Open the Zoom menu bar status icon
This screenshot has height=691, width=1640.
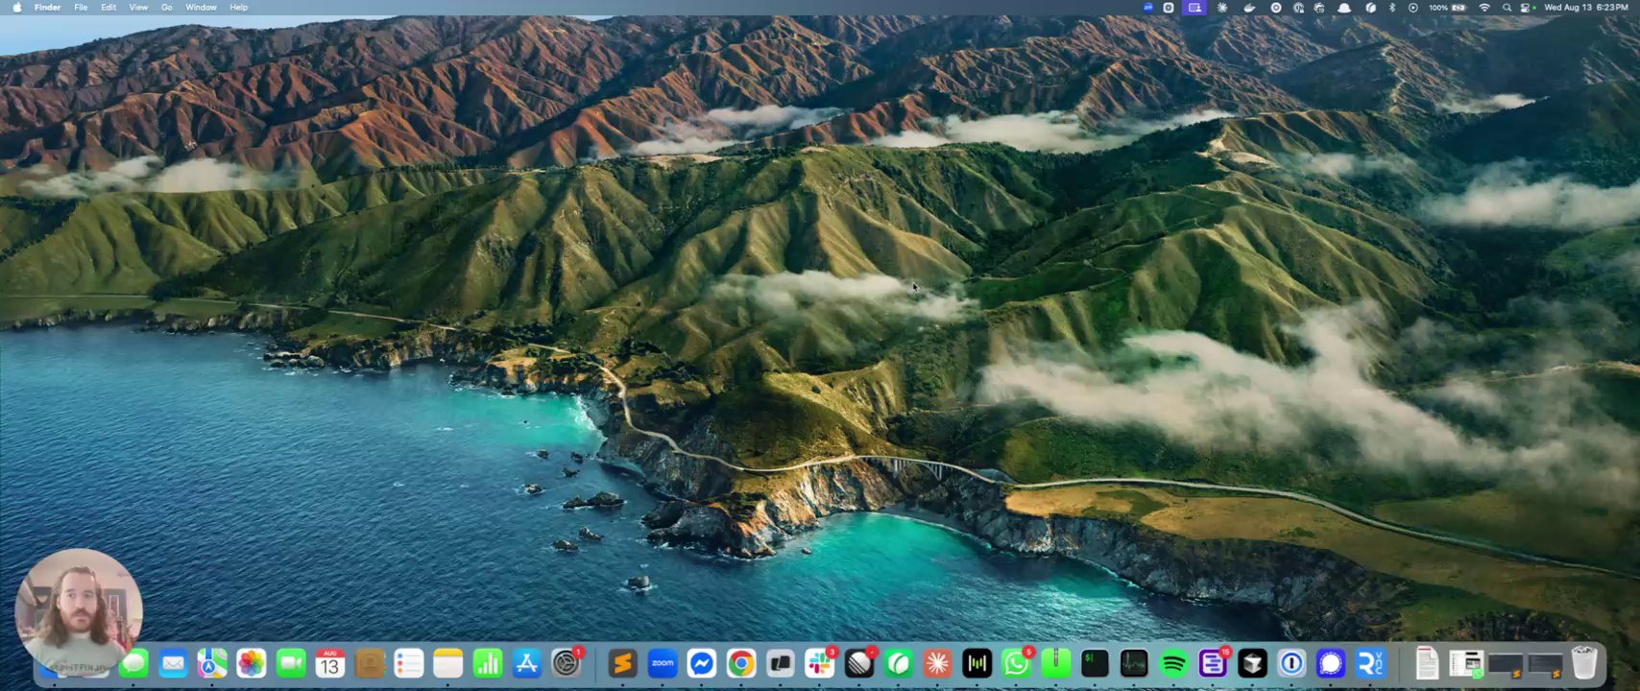coord(1148,8)
